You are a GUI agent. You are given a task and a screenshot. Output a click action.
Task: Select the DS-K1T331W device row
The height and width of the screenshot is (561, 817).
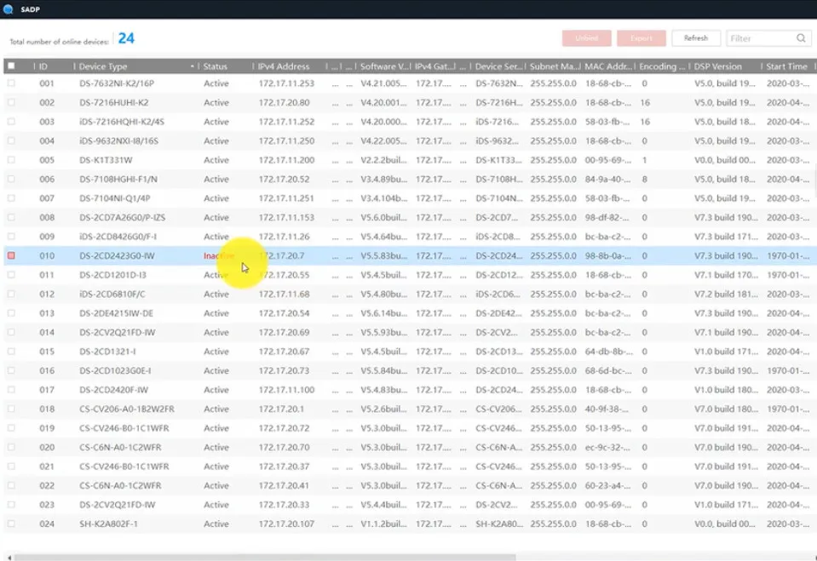[409, 160]
